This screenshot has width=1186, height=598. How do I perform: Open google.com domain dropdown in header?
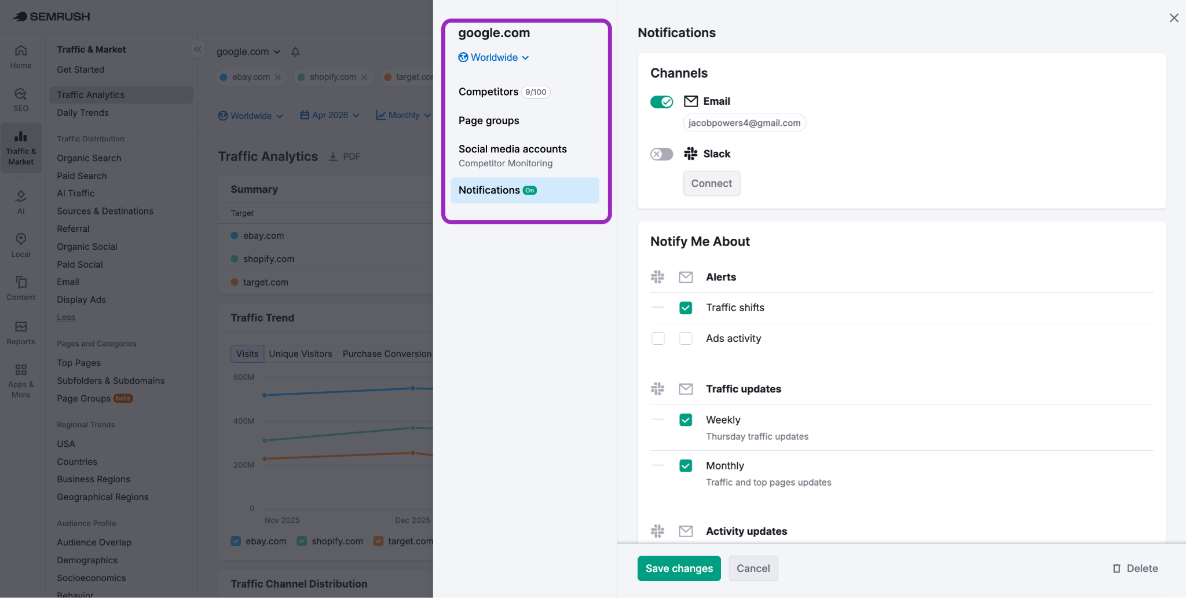click(x=248, y=52)
